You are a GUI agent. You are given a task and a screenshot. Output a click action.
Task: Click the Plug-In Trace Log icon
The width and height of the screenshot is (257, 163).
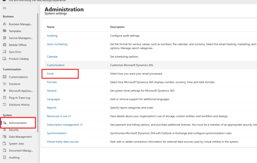point(5,98)
